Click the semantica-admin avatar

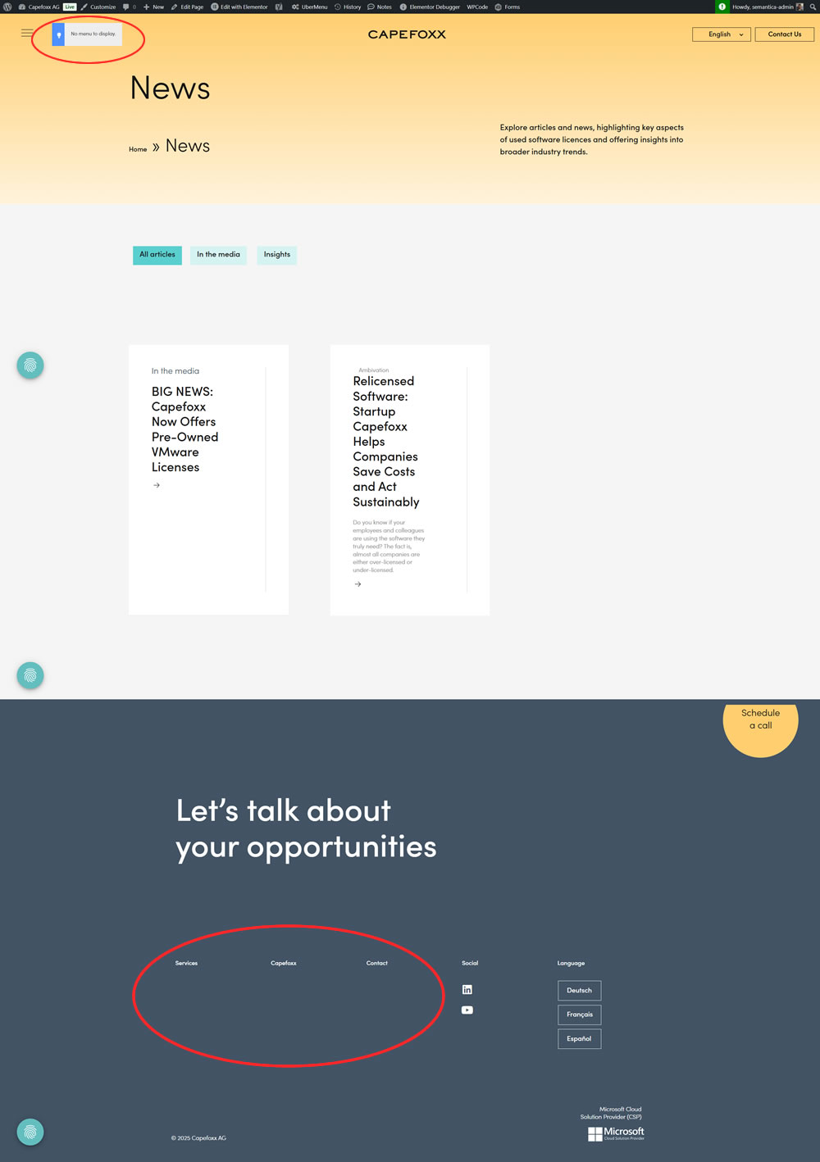click(800, 7)
